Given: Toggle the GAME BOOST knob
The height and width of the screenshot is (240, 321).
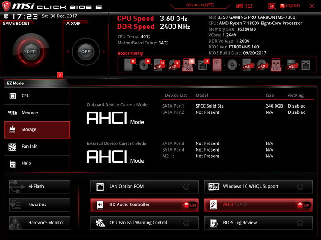Looking at the screenshot, I should (x=31, y=52).
